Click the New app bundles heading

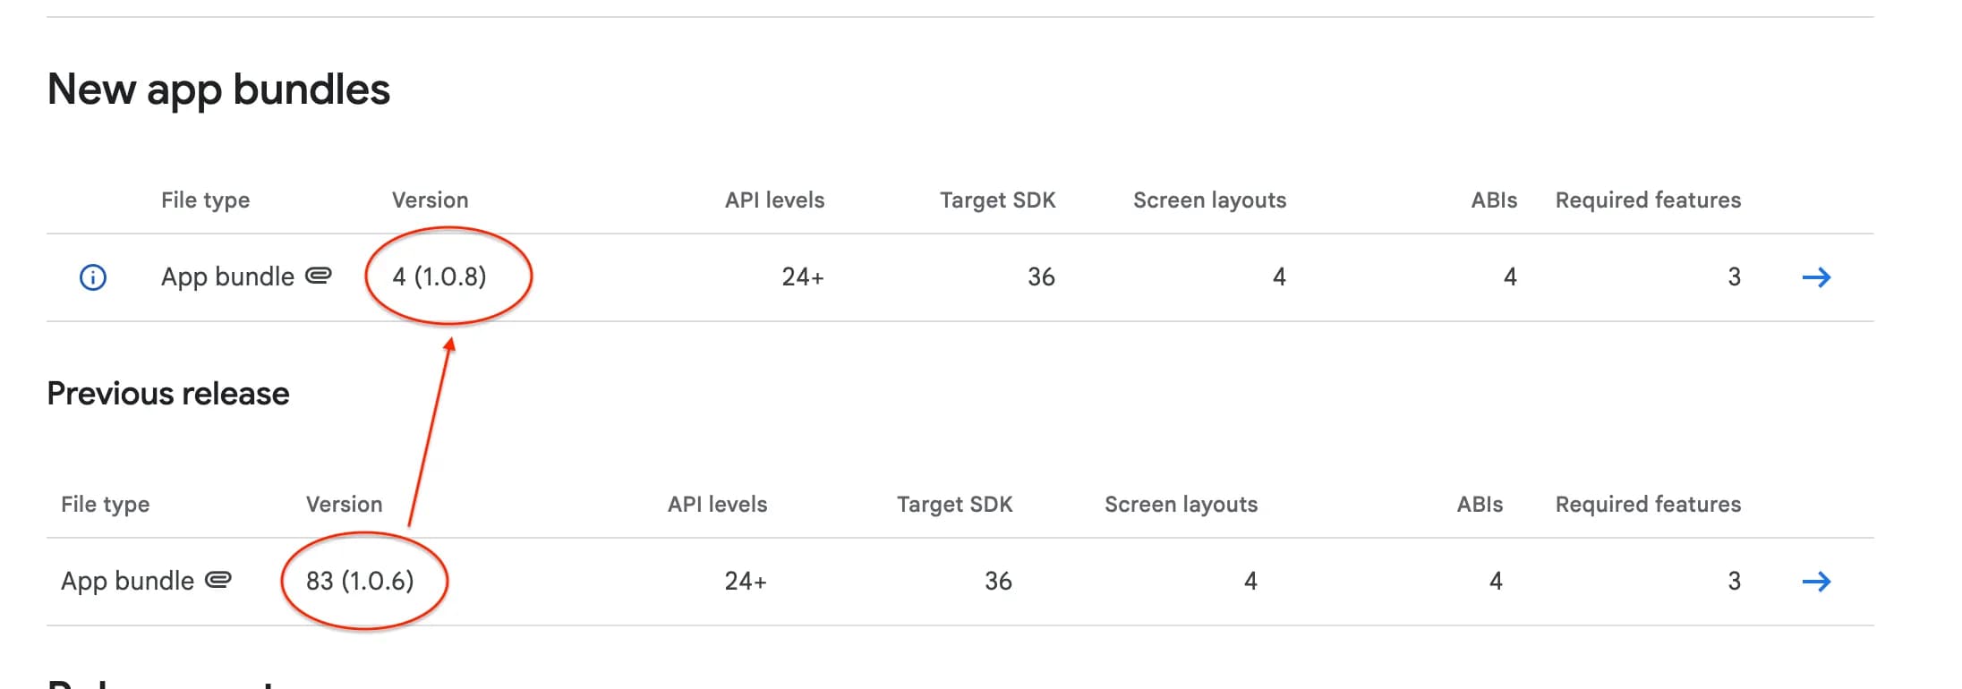coord(220,89)
